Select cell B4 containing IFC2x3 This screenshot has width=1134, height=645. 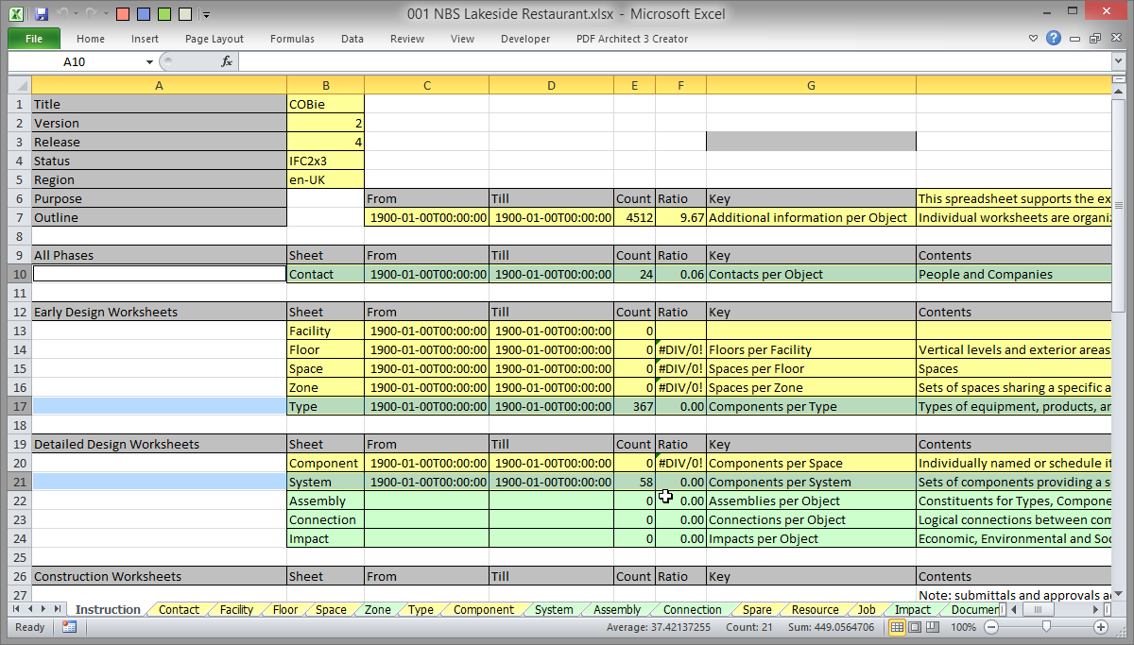coord(325,161)
